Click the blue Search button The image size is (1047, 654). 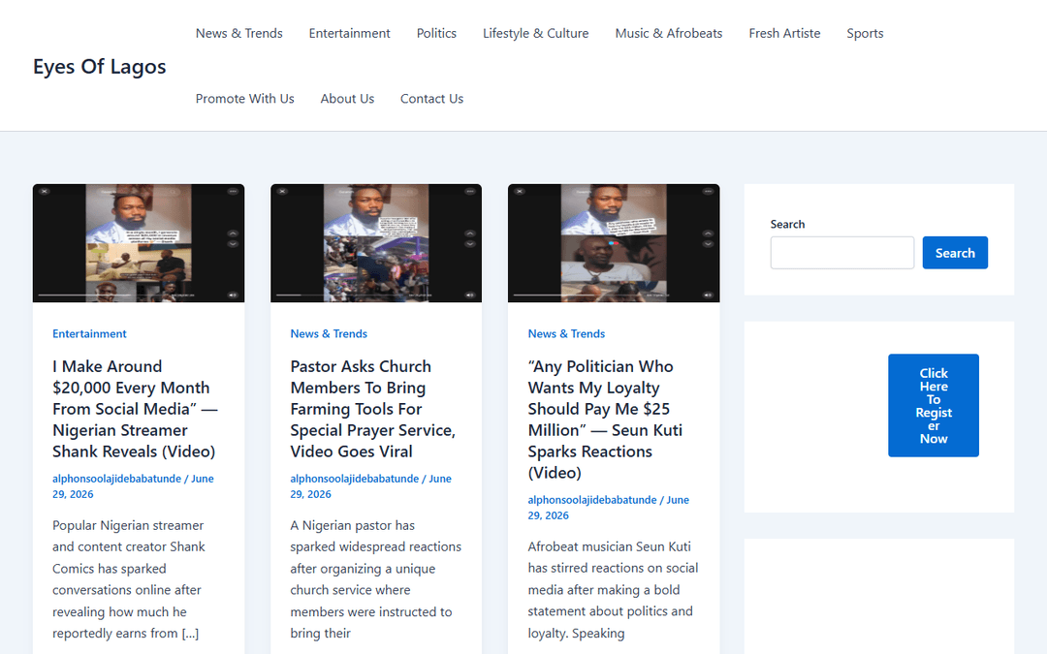click(x=955, y=253)
